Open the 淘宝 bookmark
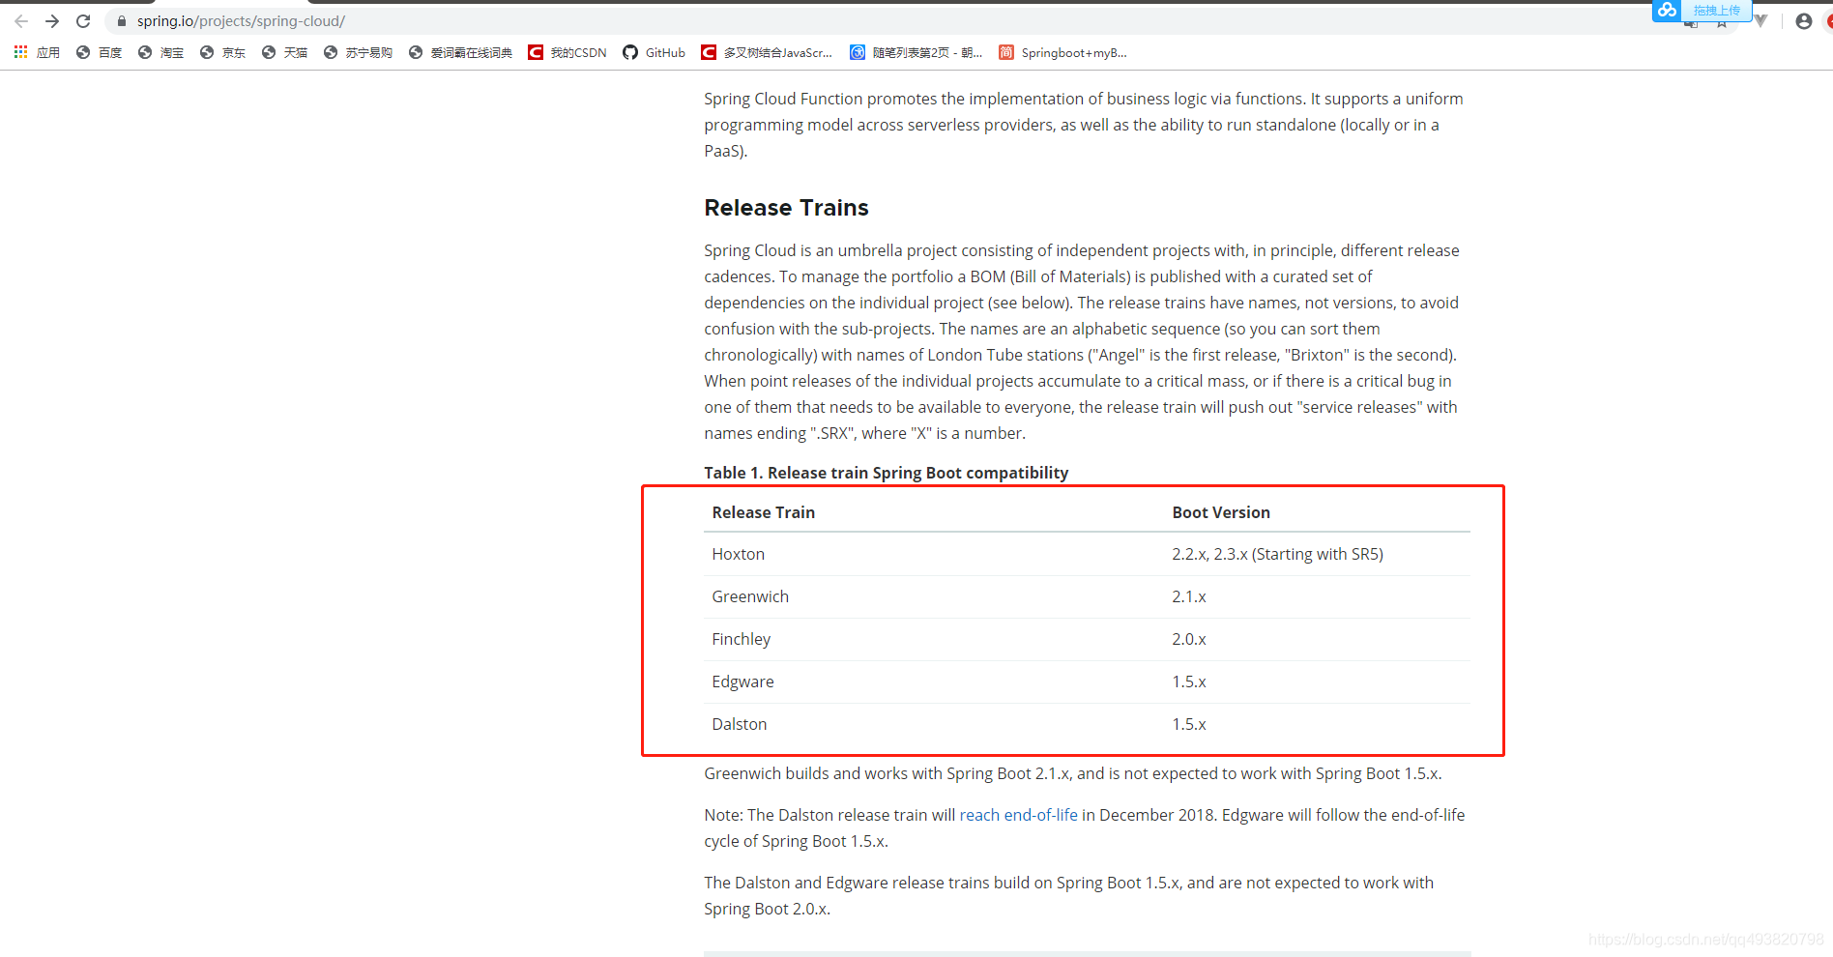1833x957 pixels. click(x=161, y=52)
